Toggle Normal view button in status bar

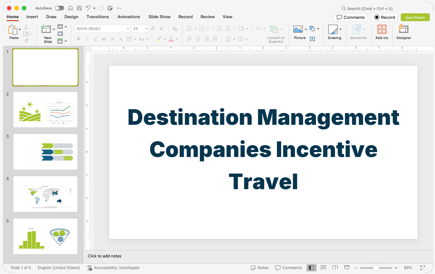coord(311,268)
